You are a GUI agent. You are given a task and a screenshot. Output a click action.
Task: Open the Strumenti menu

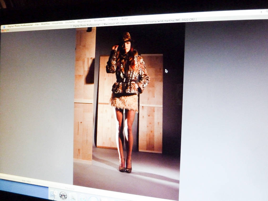point(100,20)
